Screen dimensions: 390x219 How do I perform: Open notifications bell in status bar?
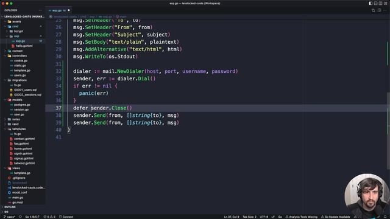(x=385, y=217)
